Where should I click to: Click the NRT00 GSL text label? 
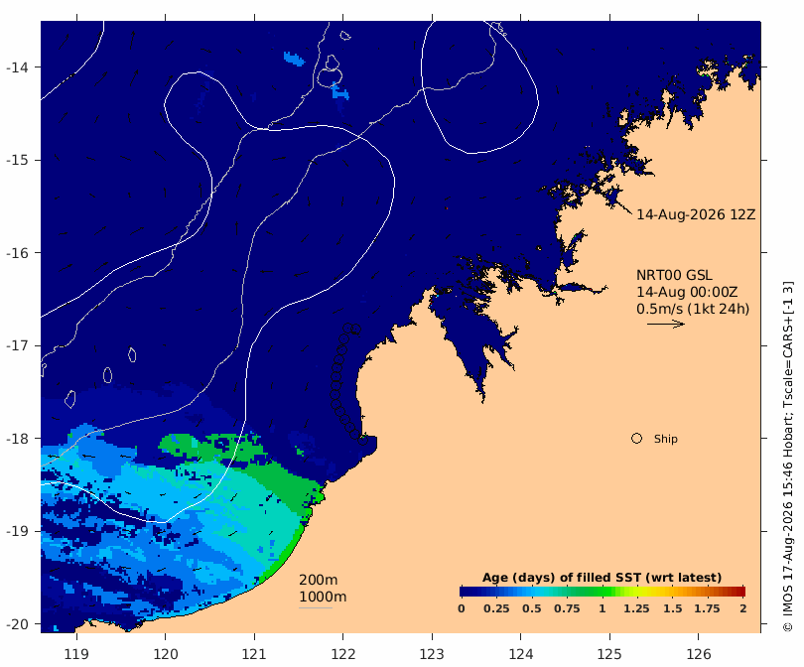[674, 275]
